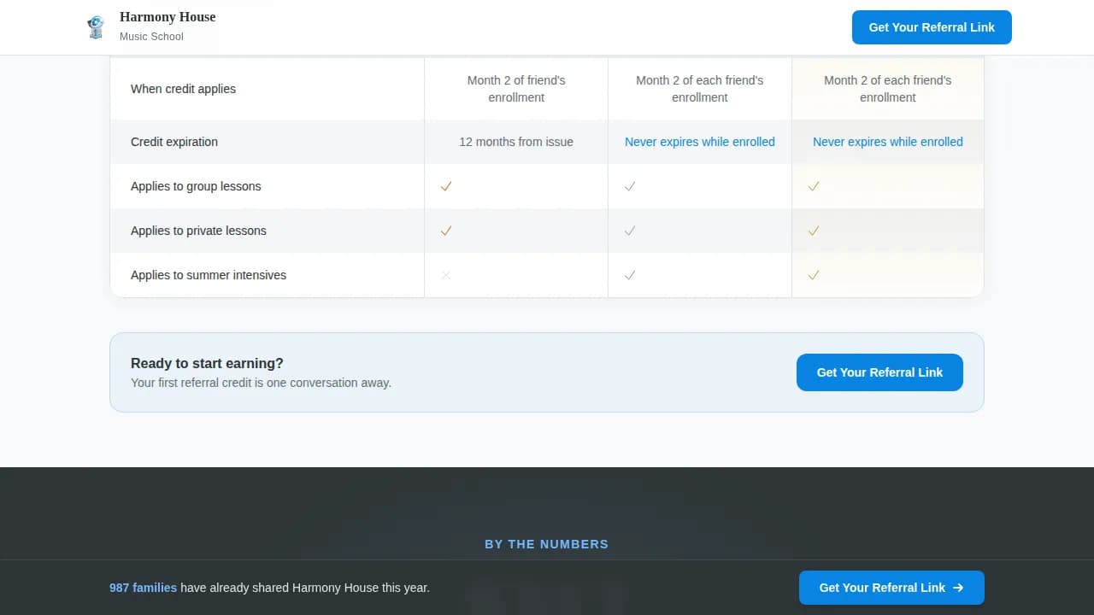Click the BY THE NUMBERS heading
The image size is (1094, 615).
(x=546, y=544)
